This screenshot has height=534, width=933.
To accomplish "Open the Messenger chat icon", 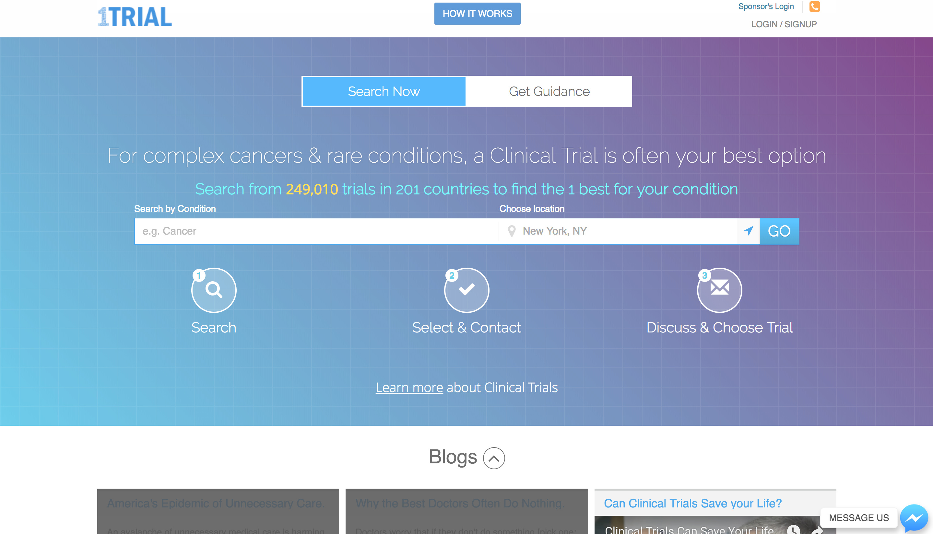I will tap(914, 518).
